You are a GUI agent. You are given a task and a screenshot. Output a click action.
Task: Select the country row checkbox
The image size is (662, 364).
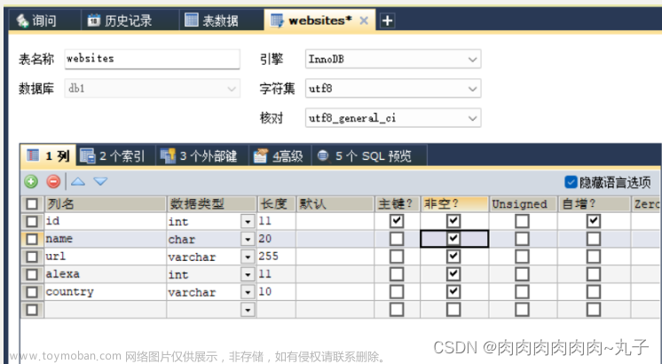(32, 292)
